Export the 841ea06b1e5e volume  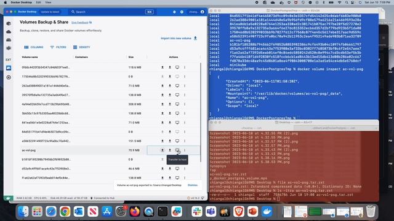point(163,123)
